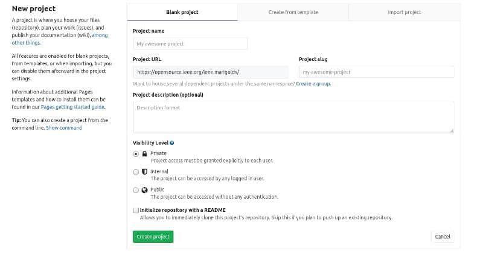Focus the Project name input field
Screen dimensions: 483x256
pos(190,43)
